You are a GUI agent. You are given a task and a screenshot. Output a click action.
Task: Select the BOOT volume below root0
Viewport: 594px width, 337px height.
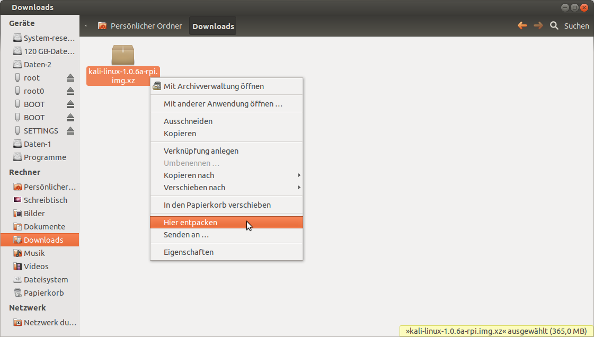click(x=40, y=104)
